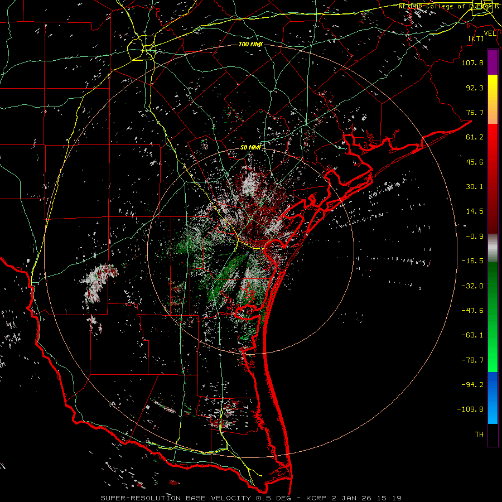Click the [KT] units label
Image resolution: width=502 pixels, height=502 pixels.
[x=476, y=38]
